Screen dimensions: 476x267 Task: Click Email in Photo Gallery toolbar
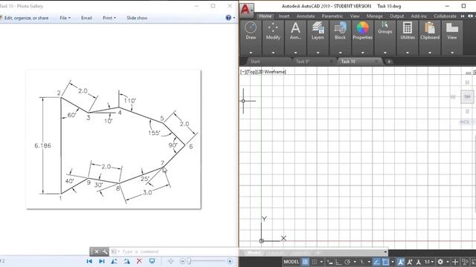[86, 18]
